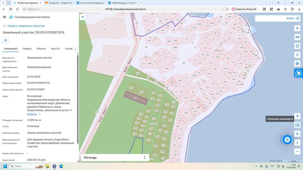Image resolution: width=303 pixels, height=170 pixels.
Task: Click the Геоинформационный портал logo
Action: pos(30,17)
